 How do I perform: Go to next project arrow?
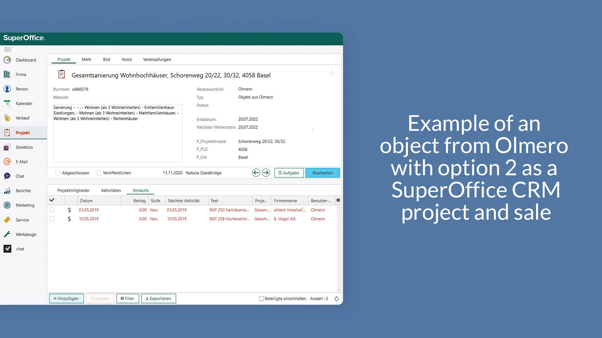coord(266,173)
